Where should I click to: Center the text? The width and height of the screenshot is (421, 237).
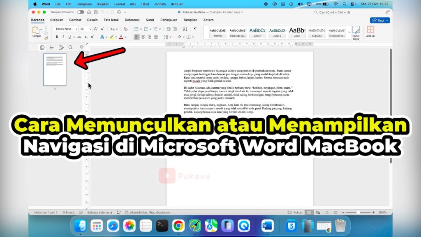143,37
